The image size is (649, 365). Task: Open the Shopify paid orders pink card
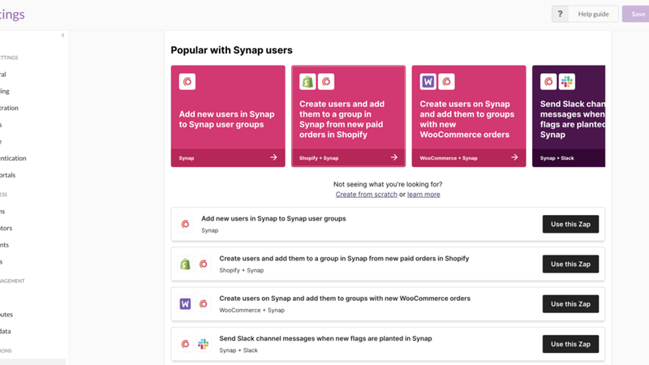pyautogui.click(x=349, y=116)
